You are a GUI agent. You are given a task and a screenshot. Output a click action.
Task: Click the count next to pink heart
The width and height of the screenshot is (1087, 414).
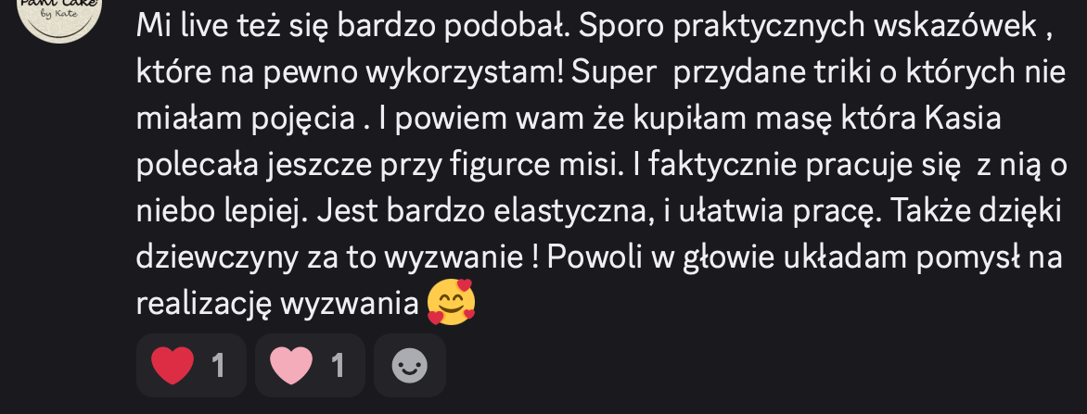(338, 366)
